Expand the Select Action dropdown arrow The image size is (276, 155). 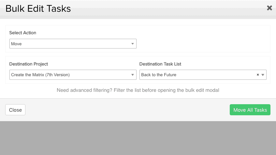[133, 44]
